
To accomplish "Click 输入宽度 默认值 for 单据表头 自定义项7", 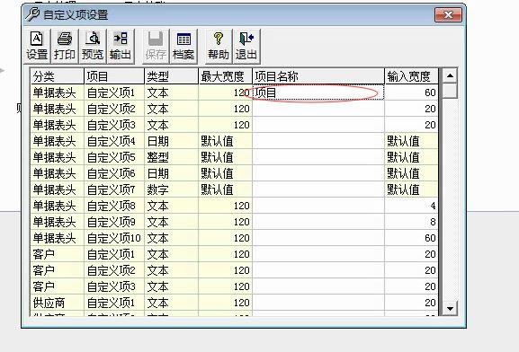I will (411, 189).
